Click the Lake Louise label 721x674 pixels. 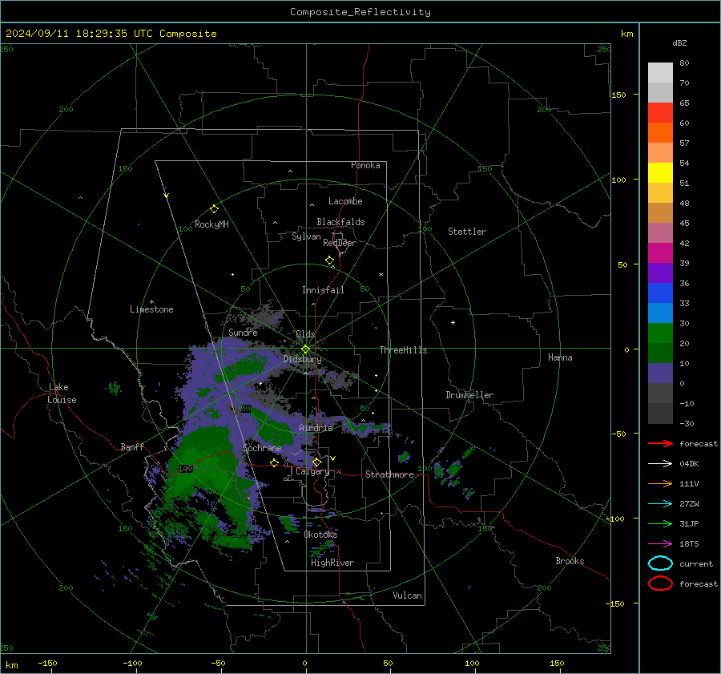coord(62,394)
